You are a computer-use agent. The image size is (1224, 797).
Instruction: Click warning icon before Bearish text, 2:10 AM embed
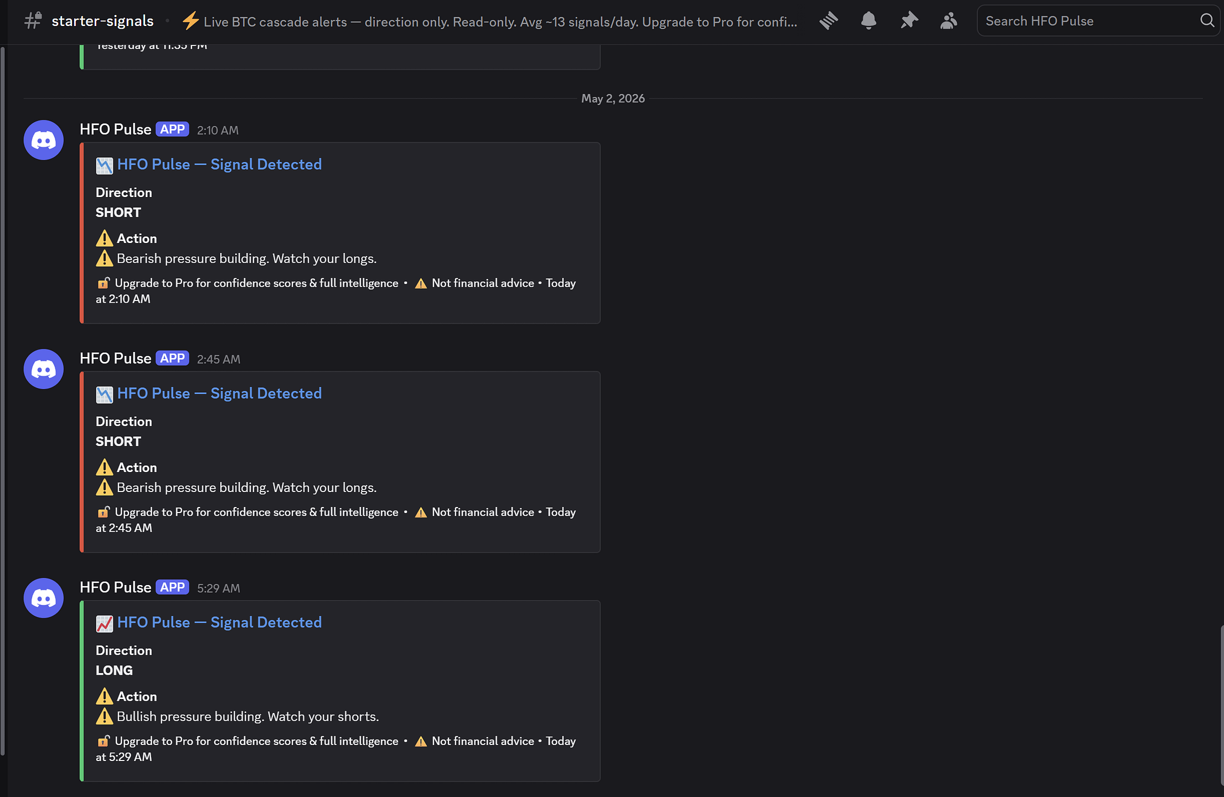coord(104,258)
